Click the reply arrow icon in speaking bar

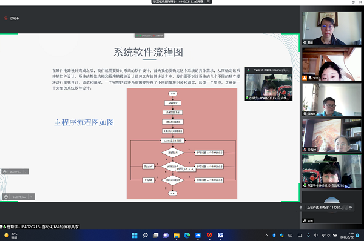pyautogui.click(x=351, y=208)
